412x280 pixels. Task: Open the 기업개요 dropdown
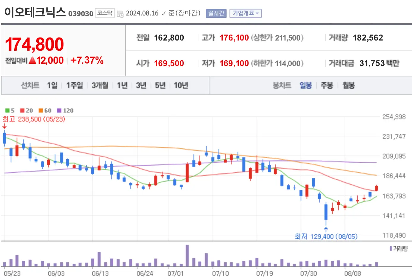246,13
